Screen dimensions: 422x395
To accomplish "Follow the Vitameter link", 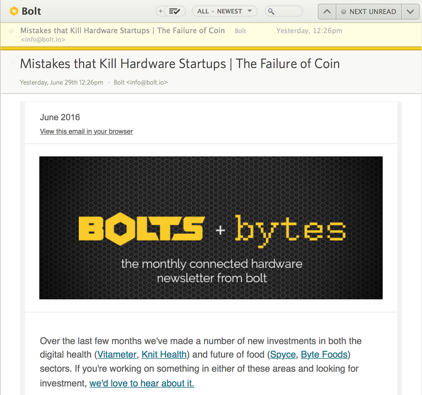I will pyautogui.click(x=117, y=355).
